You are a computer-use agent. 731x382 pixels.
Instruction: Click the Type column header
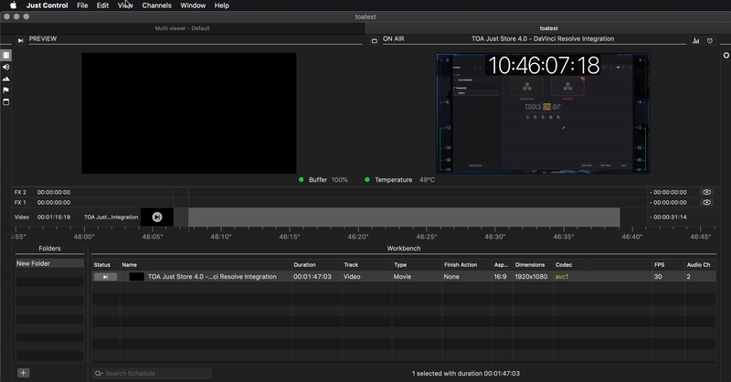417,265
